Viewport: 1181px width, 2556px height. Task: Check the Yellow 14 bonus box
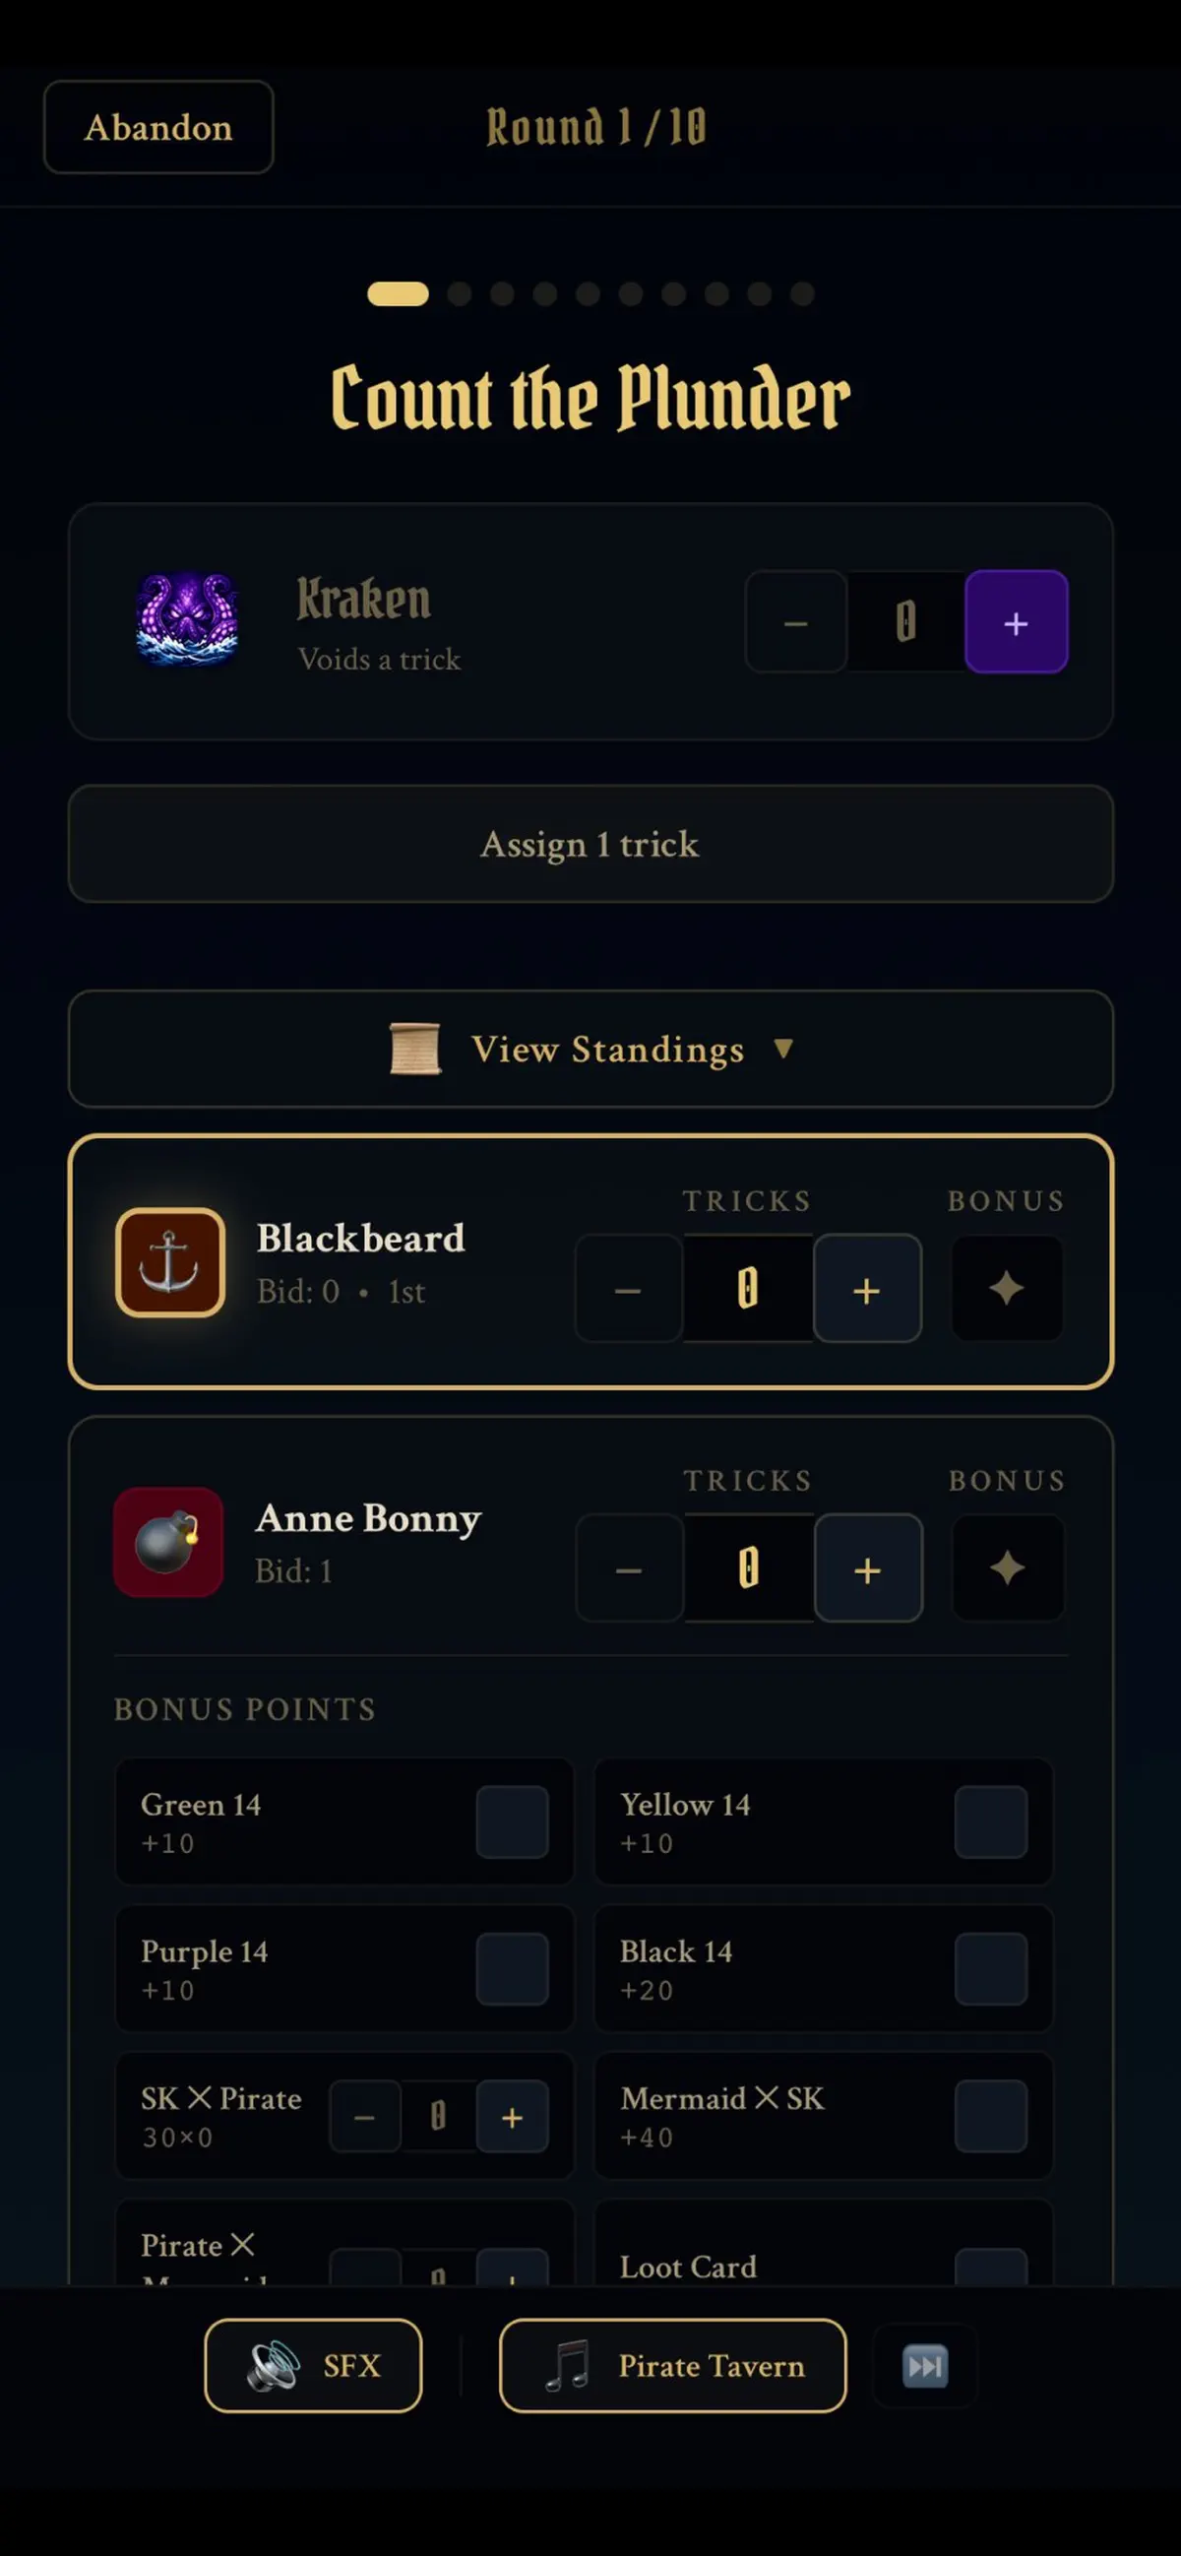pos(991,1821)
